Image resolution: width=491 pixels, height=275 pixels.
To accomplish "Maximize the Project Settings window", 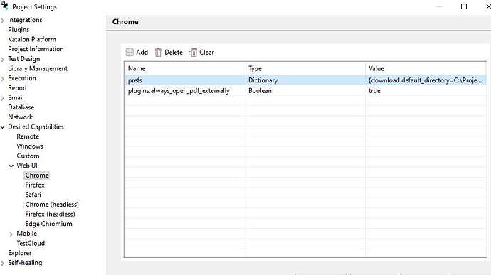I will coord(464,6).
